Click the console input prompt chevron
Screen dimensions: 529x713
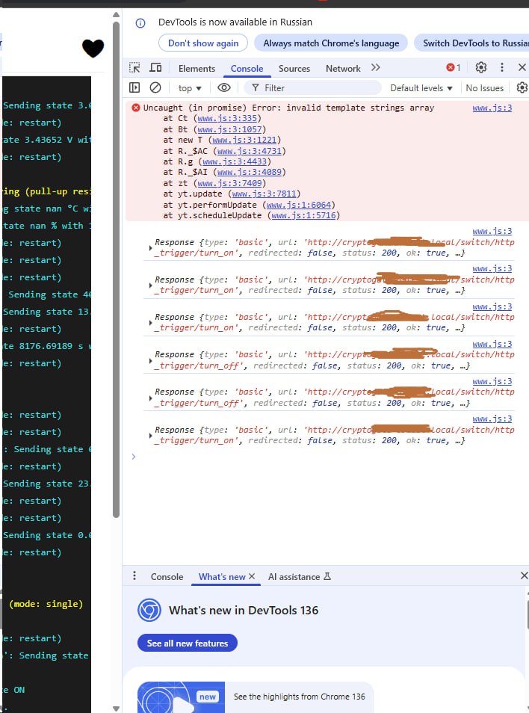pyautogui.click(x=134, y=457)
